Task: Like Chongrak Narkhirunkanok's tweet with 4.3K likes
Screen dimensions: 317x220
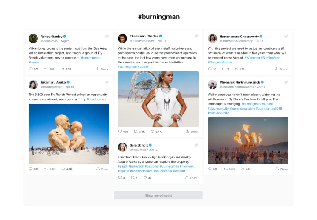Action: coord(242,169)
